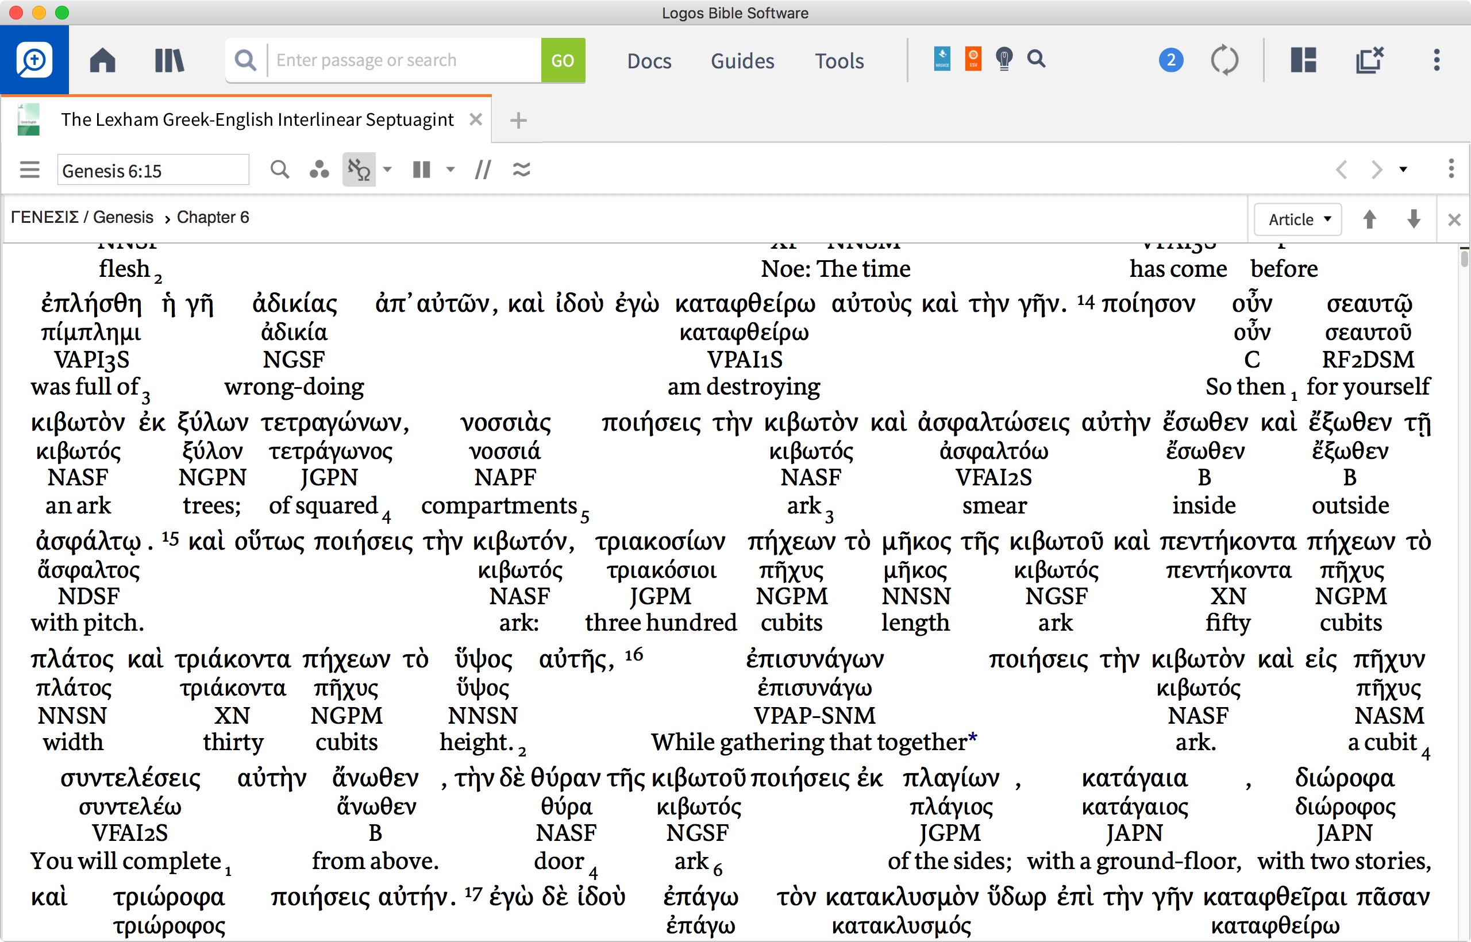Open the Logos search panel icon

point(34,60)
